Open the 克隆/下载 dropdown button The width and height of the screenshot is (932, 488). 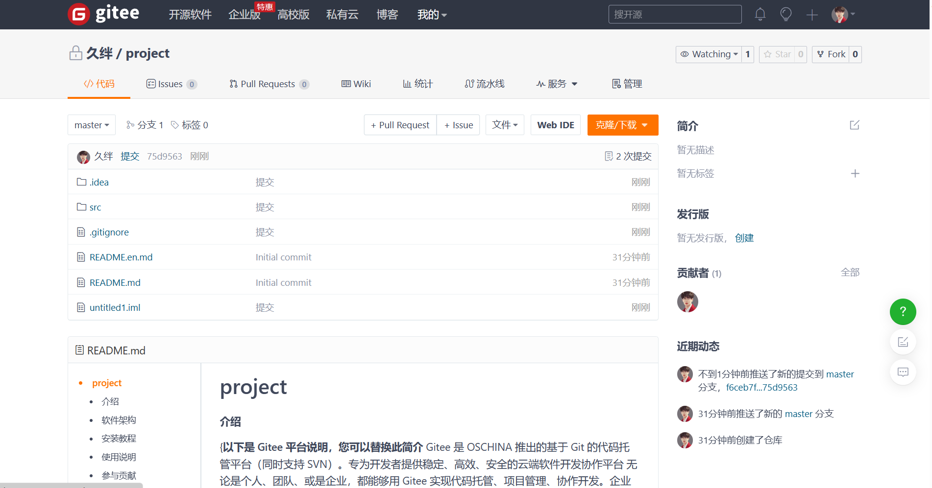point(622,125)
